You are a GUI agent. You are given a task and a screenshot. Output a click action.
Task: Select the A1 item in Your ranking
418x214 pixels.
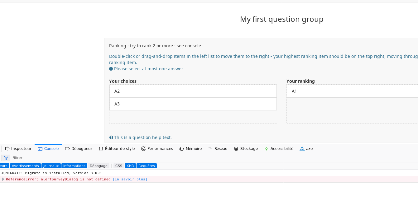[352, 91]
